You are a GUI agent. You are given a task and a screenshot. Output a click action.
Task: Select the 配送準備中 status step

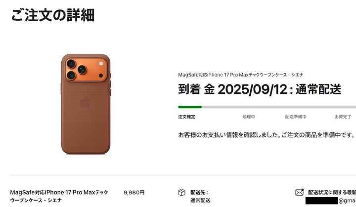296,117
